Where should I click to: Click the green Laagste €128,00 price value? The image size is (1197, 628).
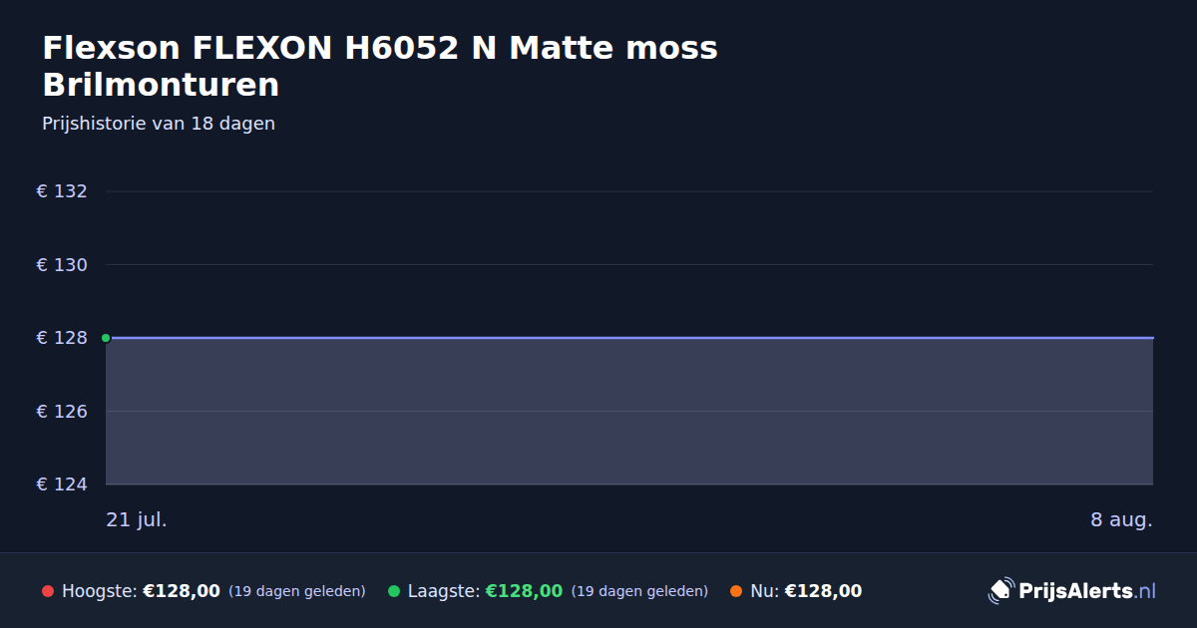pos(524,591)
